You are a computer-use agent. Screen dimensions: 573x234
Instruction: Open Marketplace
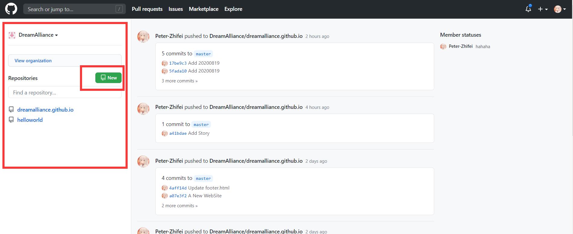pos(203,9)
